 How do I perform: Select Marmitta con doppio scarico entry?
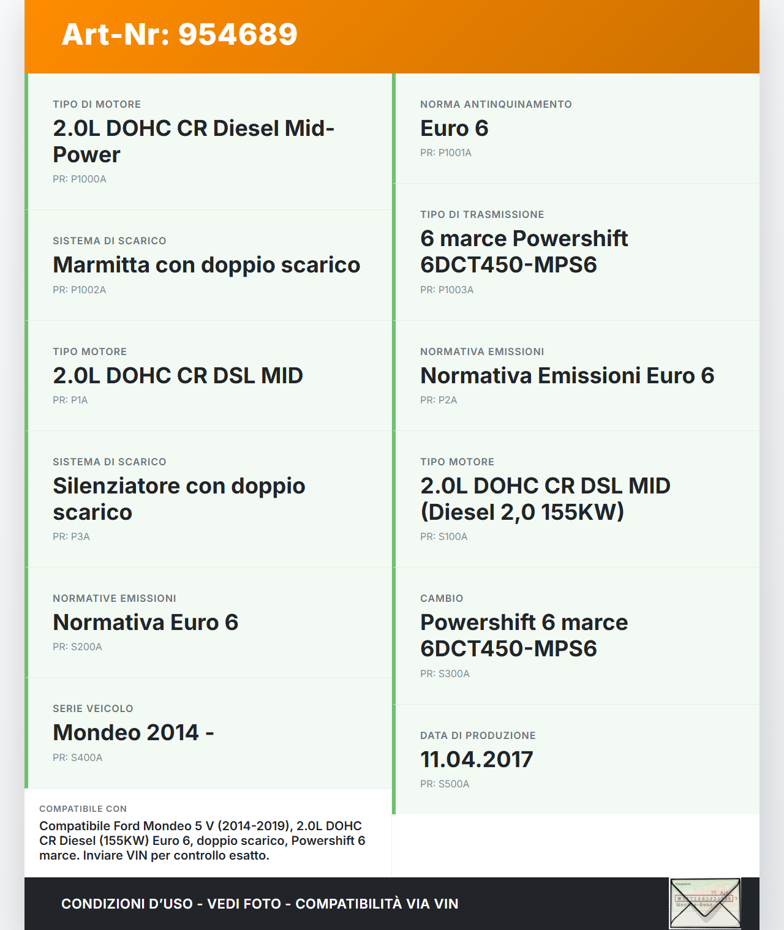pos(206,265)
